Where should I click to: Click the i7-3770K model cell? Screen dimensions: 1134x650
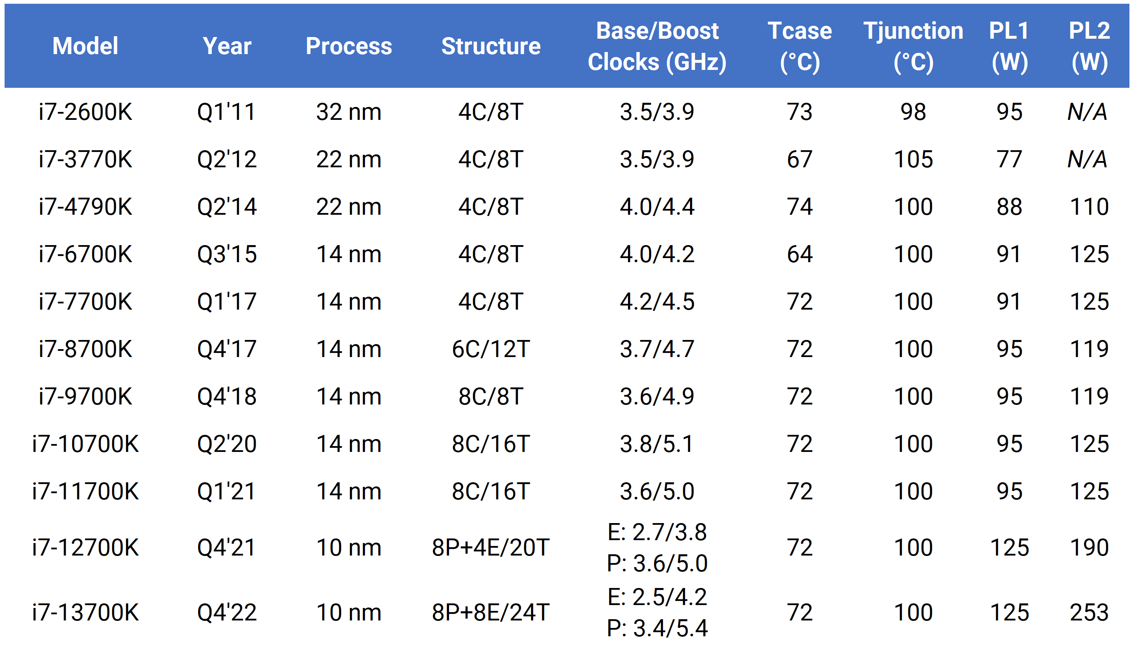click(85, 159)
